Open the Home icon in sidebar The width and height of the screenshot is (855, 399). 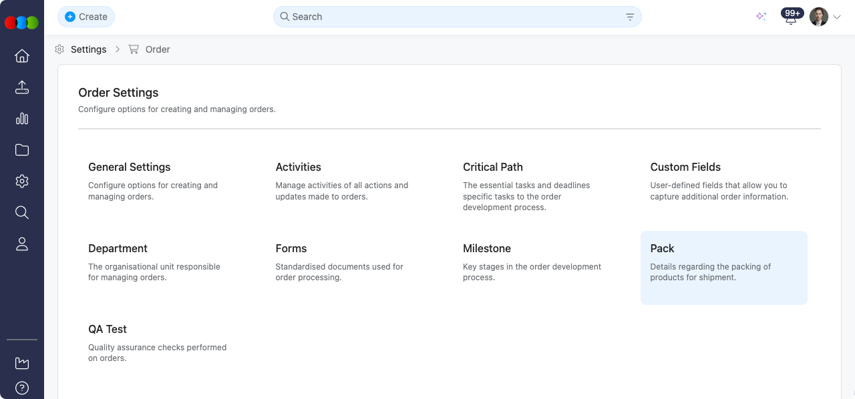pyautogui.click(x=22, y=56)
